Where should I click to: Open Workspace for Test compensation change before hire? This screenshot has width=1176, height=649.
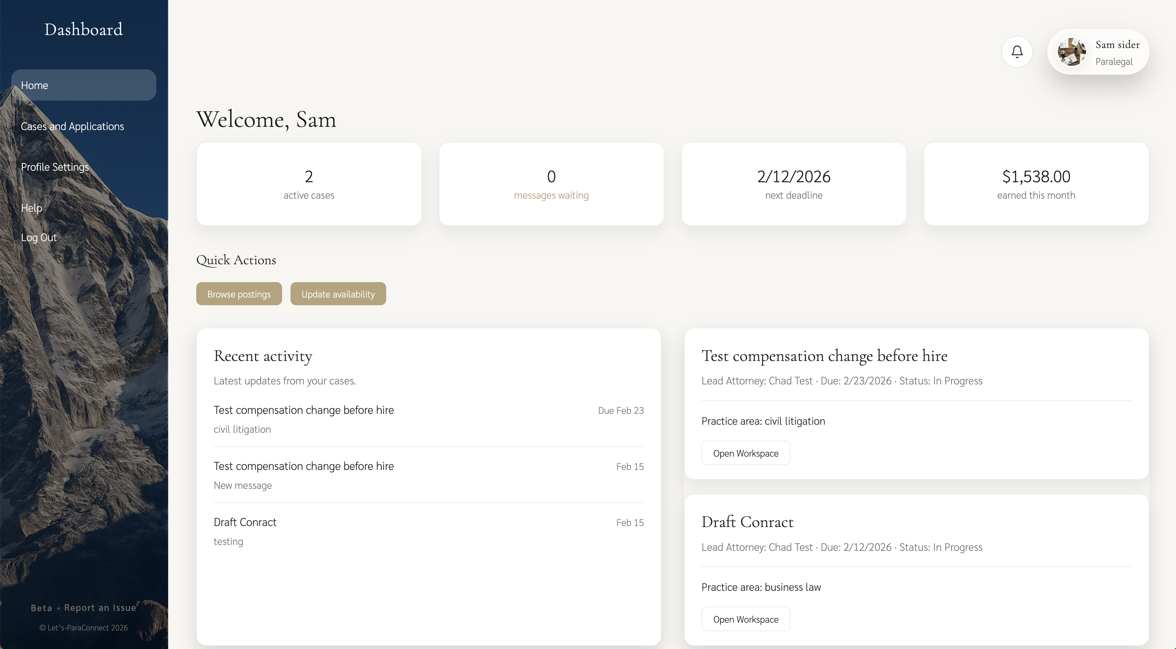point(745,453)
